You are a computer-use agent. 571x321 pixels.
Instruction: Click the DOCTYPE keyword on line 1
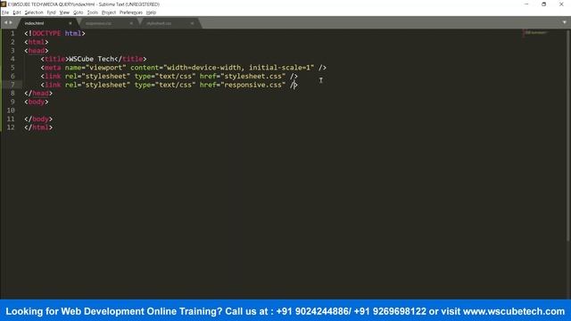[x=46, y=34]
